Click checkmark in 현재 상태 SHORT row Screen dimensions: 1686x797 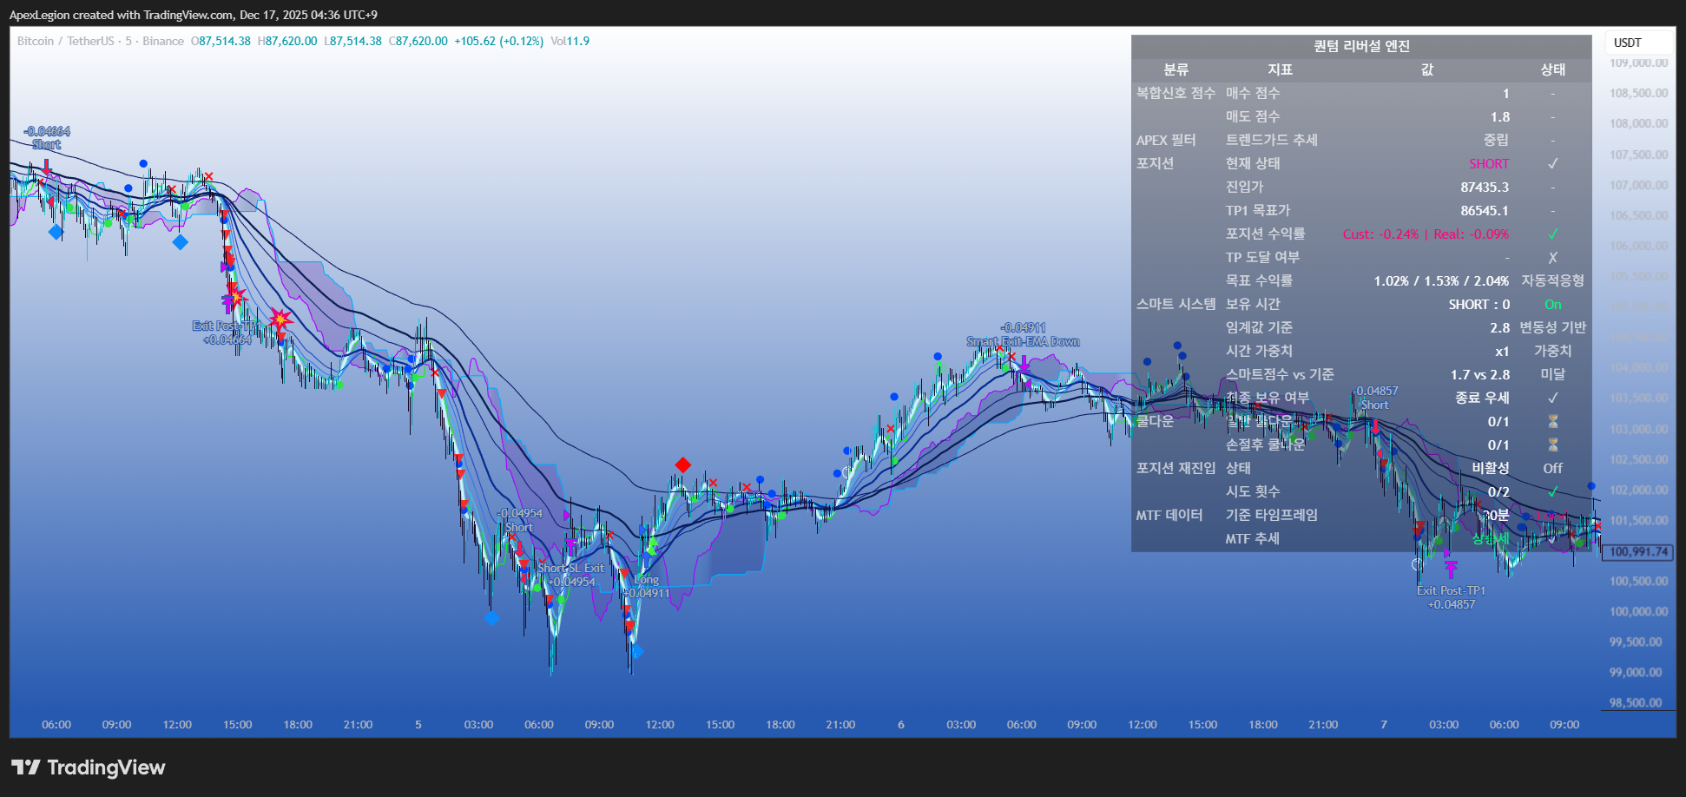point(1552,164)
